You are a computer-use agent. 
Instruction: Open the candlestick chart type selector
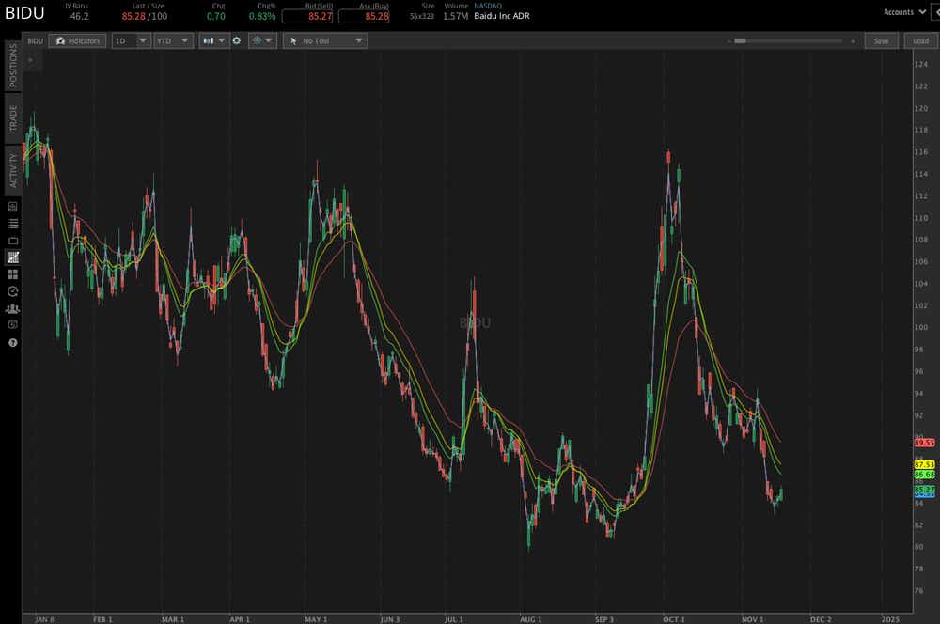212,41
